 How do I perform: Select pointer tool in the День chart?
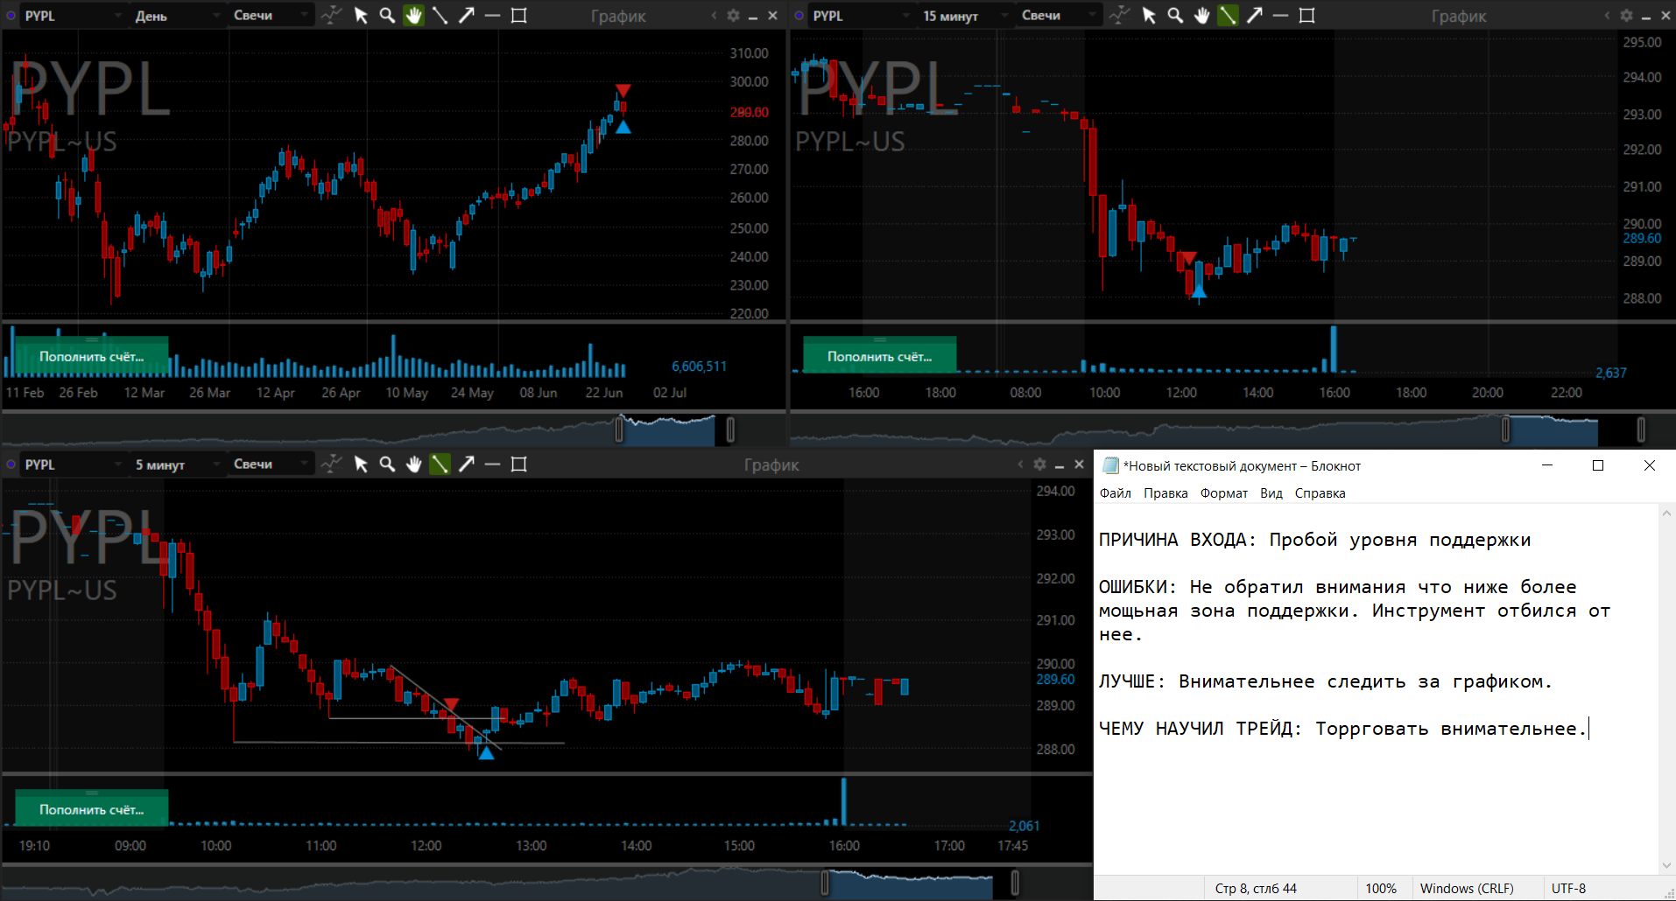361,15
